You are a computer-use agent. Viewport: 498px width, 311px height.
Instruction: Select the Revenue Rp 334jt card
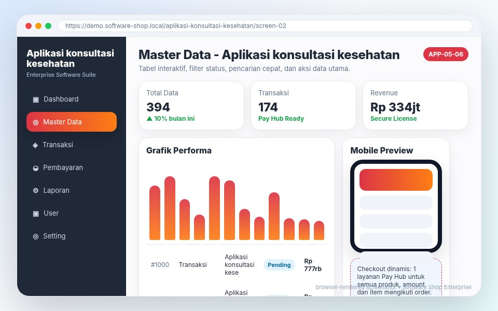[x=416, y=105]
